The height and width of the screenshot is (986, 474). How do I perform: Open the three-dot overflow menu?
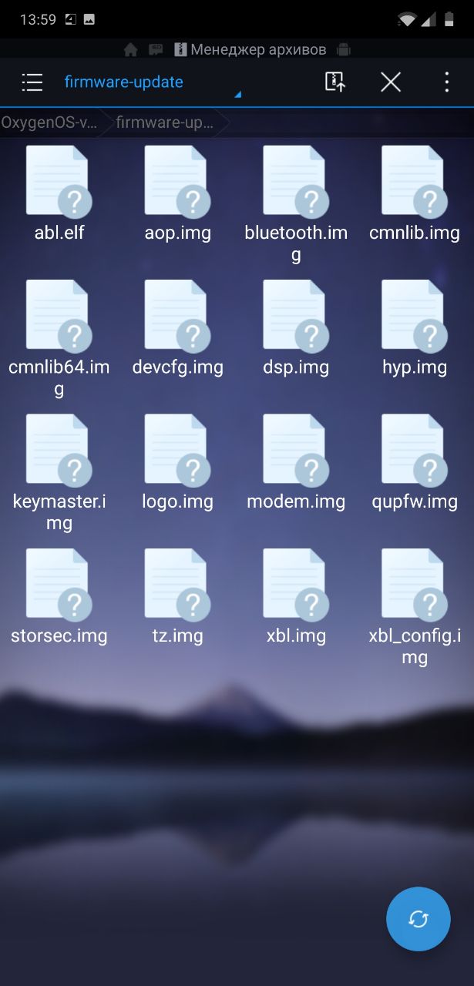447,82
